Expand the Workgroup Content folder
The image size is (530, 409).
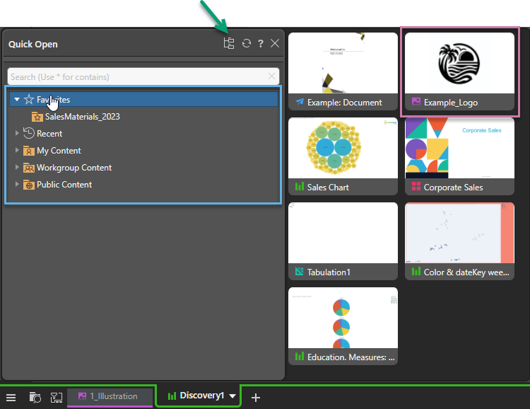tap(18, 168)
